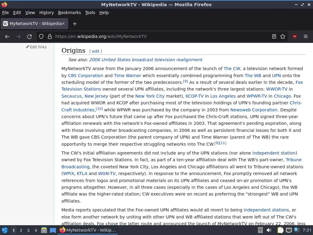Jump to citation [11]

coord(223,143)
